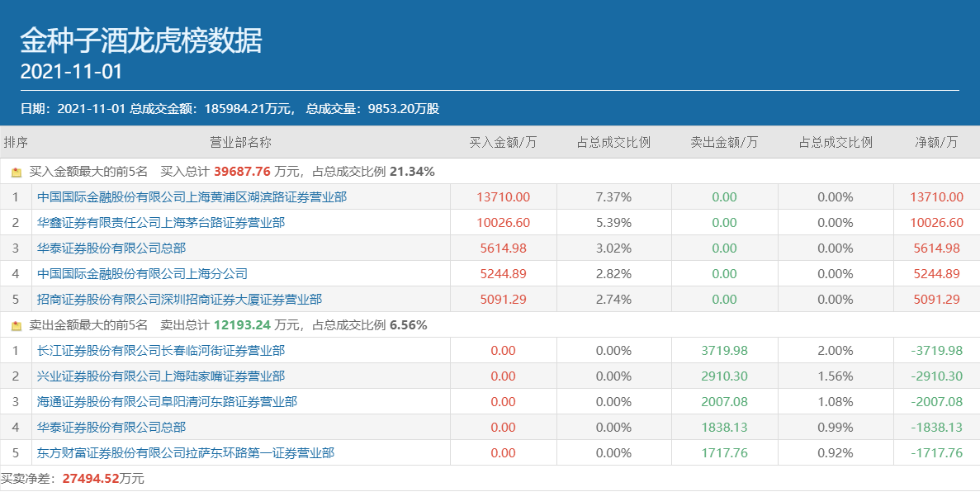Open 招商证券股份有限公司深圳招商证券大厦证券营业部 link
Screen dimensions: 980x492
[x=179, y=300]
